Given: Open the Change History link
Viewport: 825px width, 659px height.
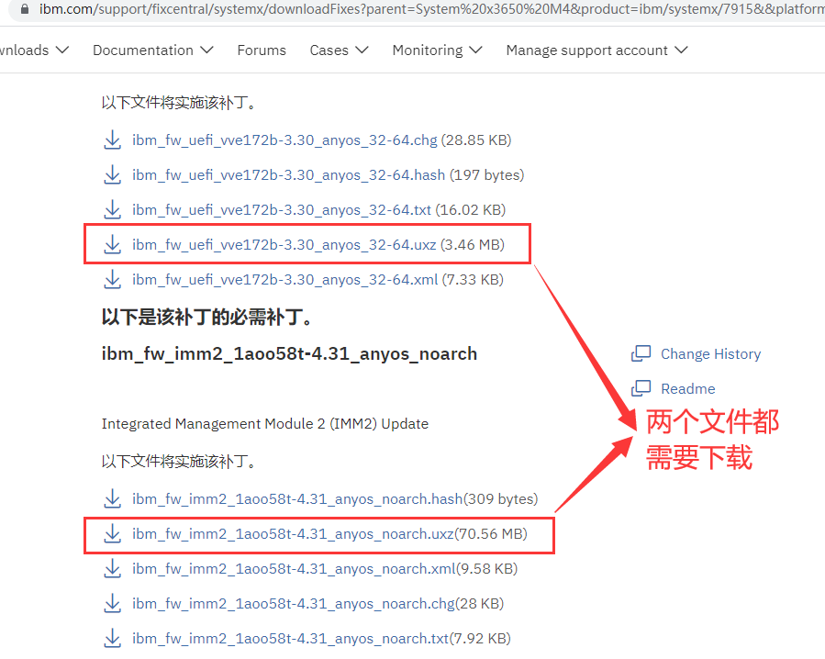Looking at the screenshot, I should [x=710, y=353].
